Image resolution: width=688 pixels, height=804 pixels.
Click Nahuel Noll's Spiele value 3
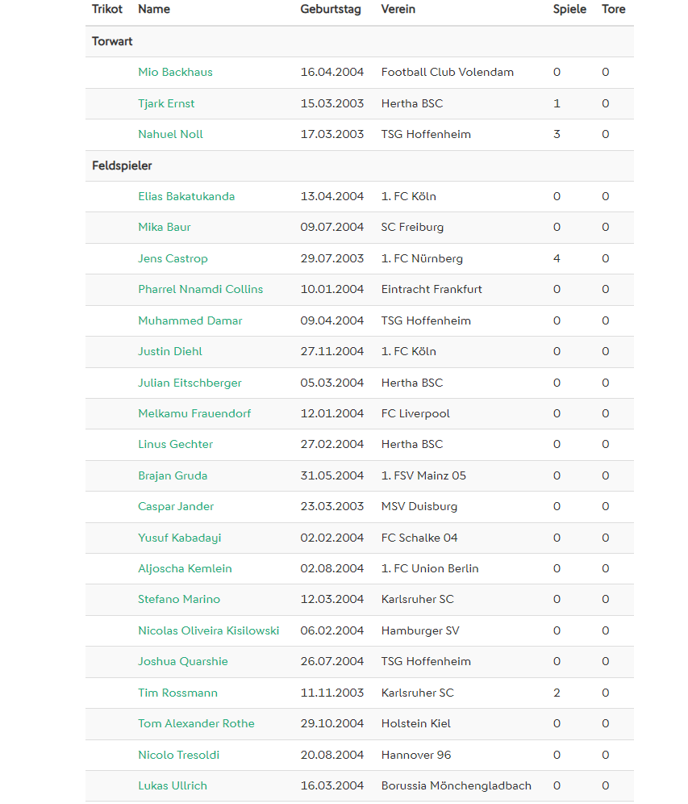point(557,134)
